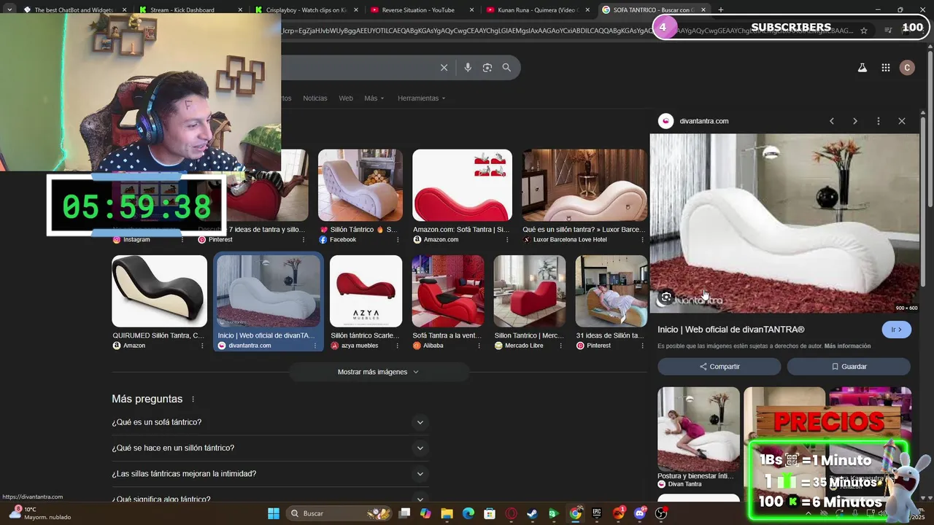
Task: Open Microsoft Edge from taskbar
Action: coord(468,513)
